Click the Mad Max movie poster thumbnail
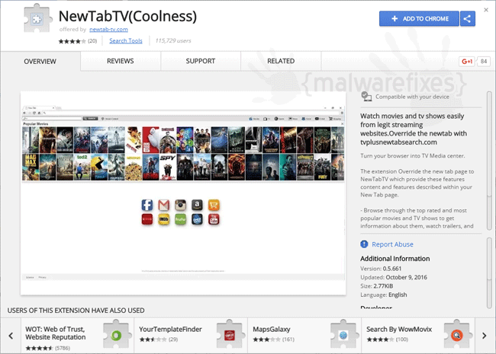The width and height of the screenshot is (496, 354). point(31,167)
